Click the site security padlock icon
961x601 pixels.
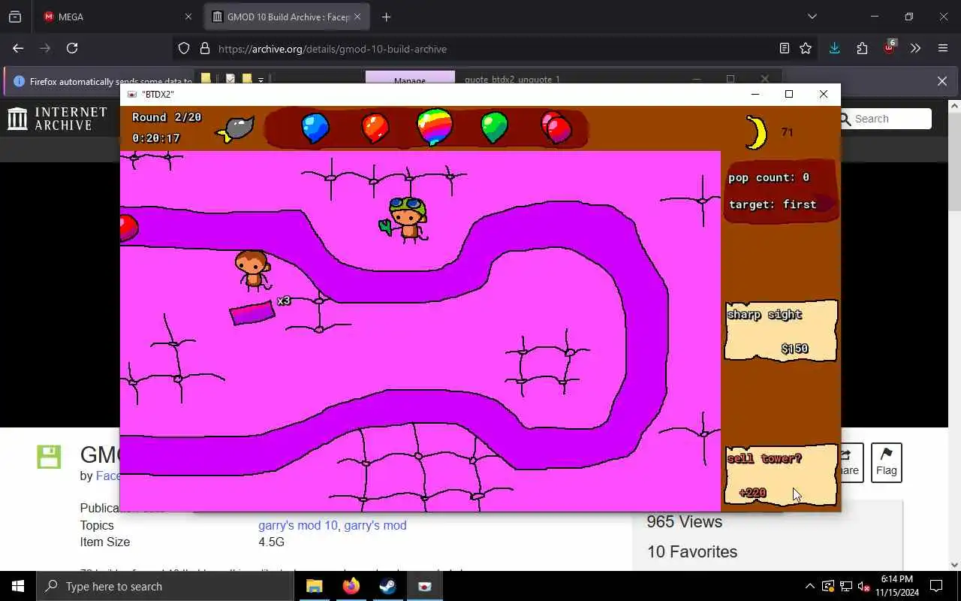(204, 49)
